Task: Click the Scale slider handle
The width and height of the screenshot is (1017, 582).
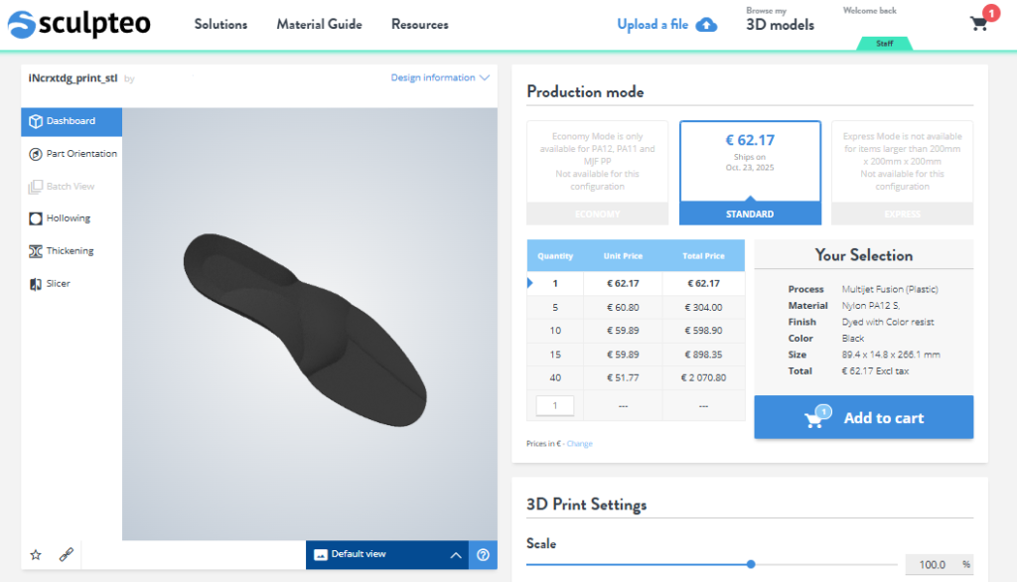Action: tap(751, 564)
